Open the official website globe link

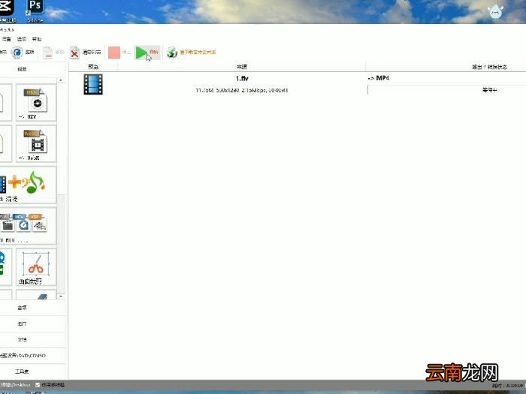tap(172, 53)
